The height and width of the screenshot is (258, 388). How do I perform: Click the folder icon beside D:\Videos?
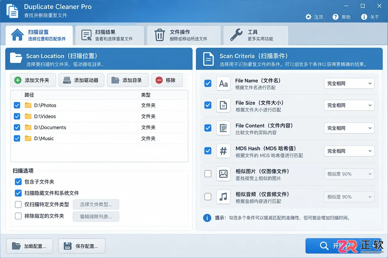(28, 116)
